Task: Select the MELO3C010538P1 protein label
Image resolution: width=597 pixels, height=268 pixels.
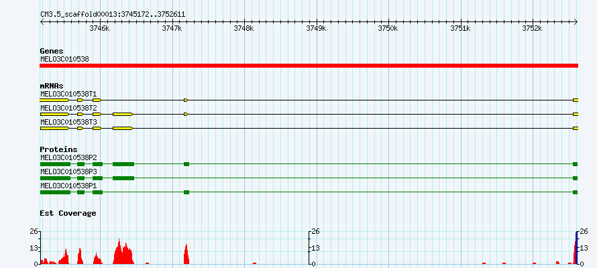Action: click(x=68, y=186)
